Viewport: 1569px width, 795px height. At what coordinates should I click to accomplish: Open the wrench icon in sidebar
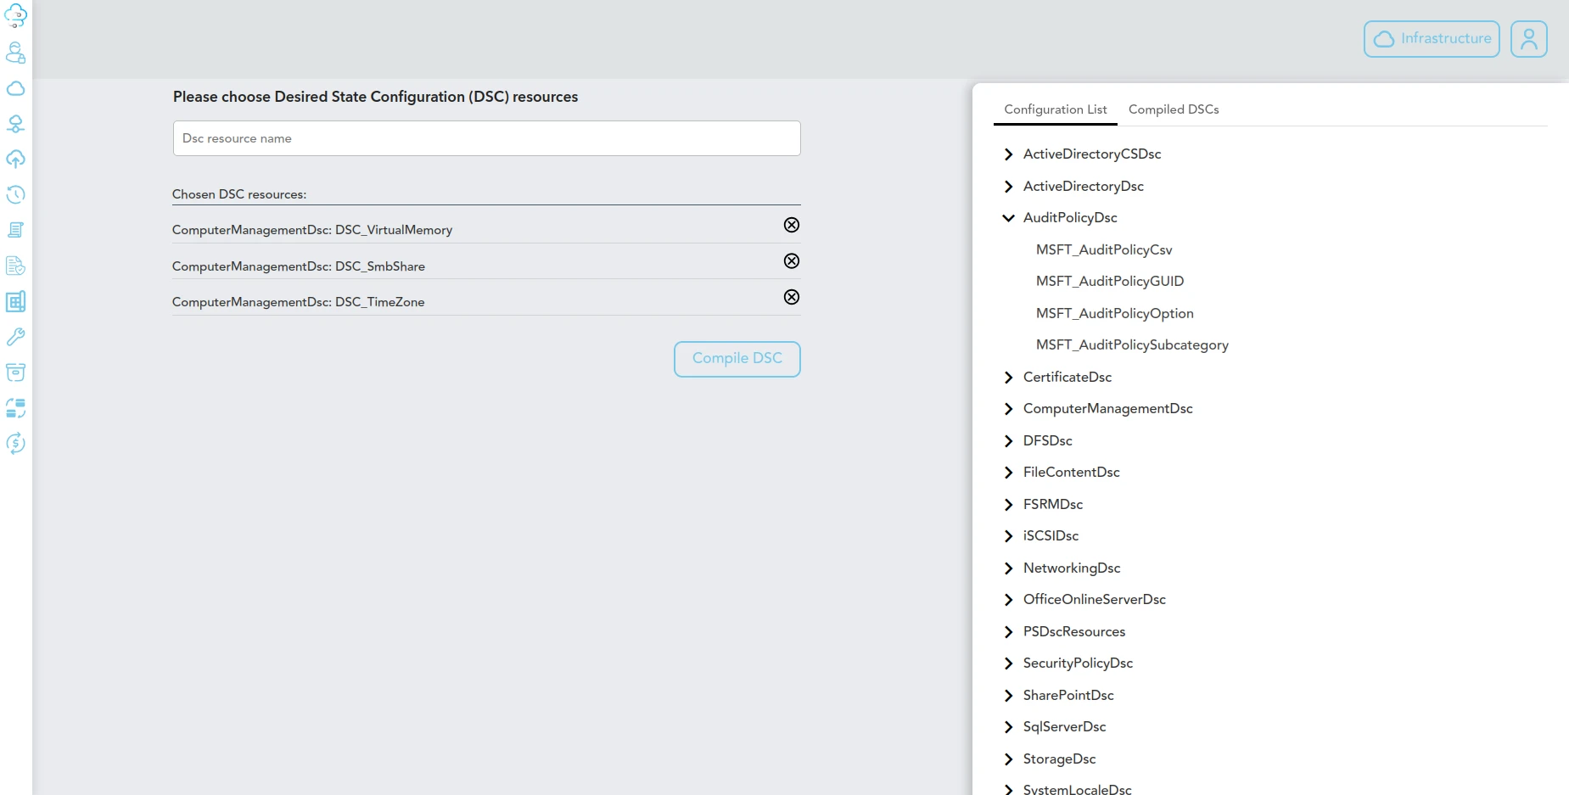pos(15,337)
